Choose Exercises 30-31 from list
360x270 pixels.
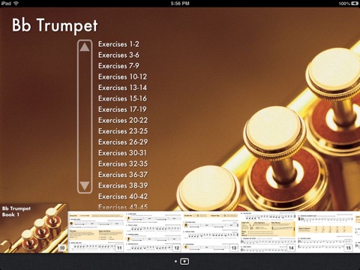[122, 153]
